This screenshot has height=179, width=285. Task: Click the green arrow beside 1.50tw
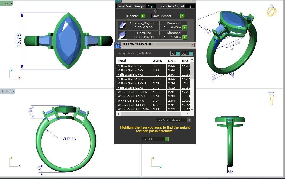tap(185, 37)
